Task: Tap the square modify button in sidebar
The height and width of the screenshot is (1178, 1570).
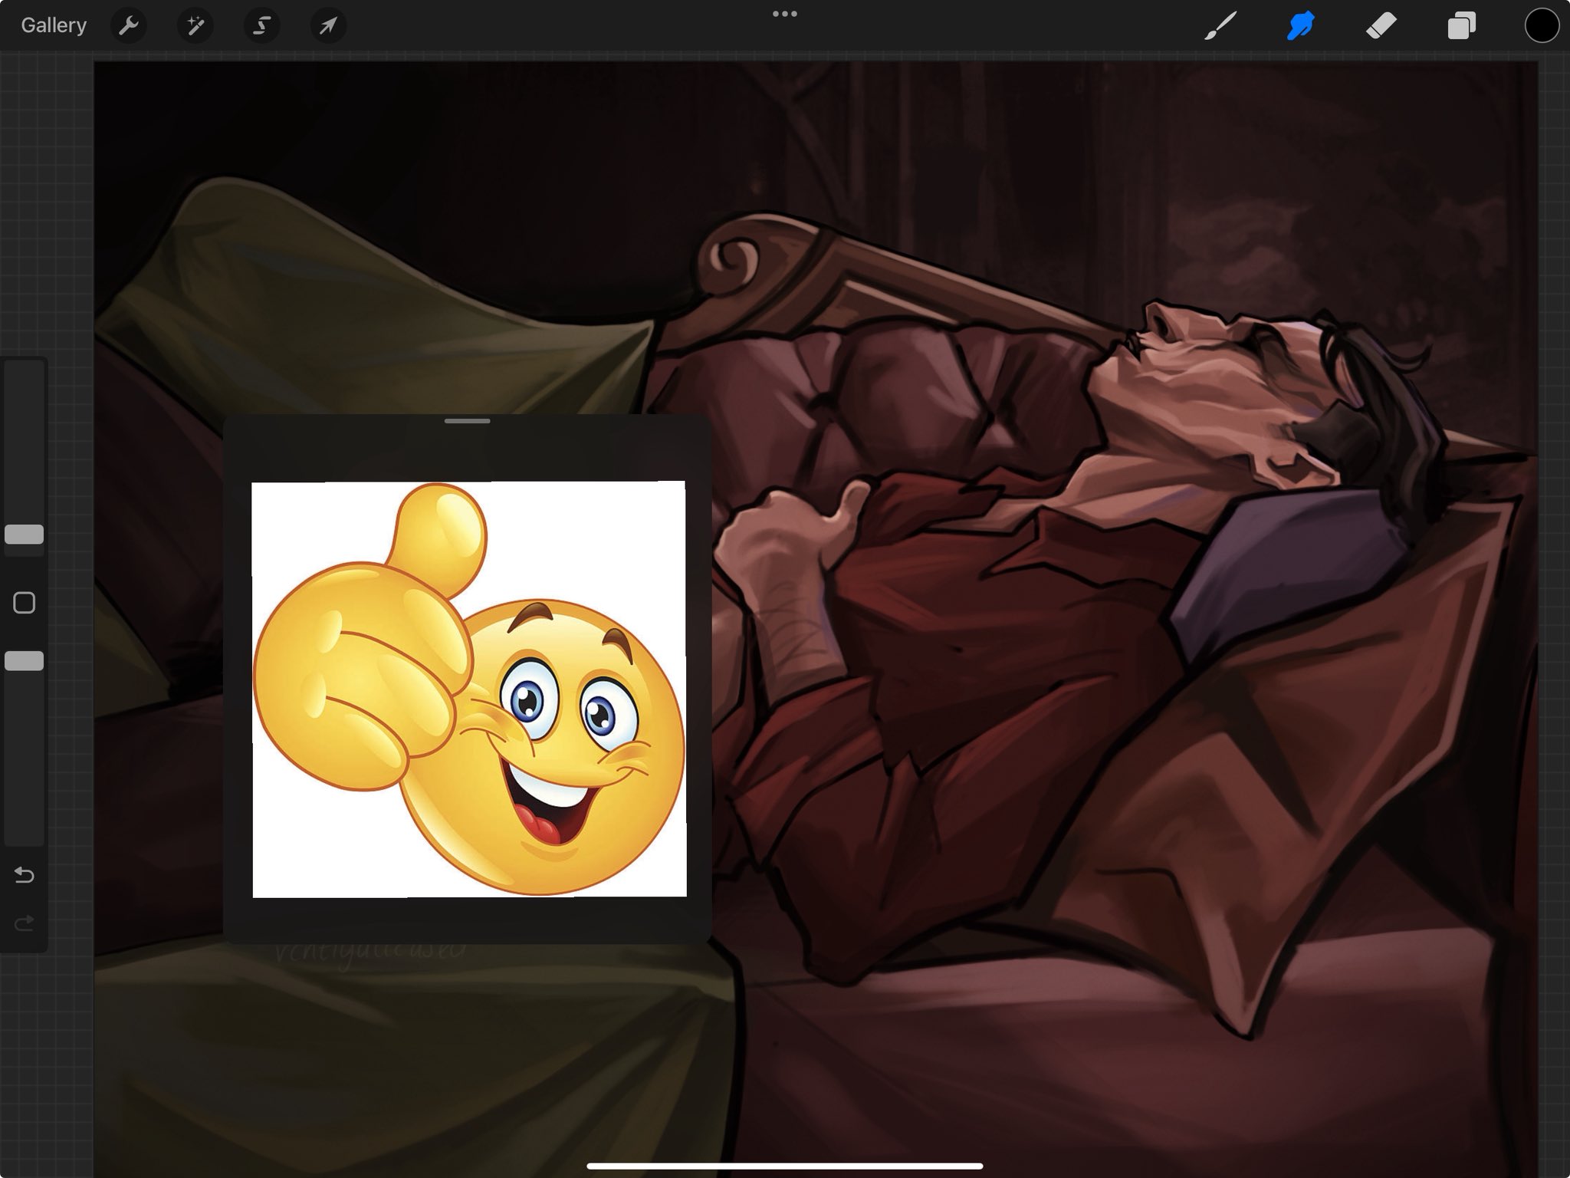Action: coord(24,603)
